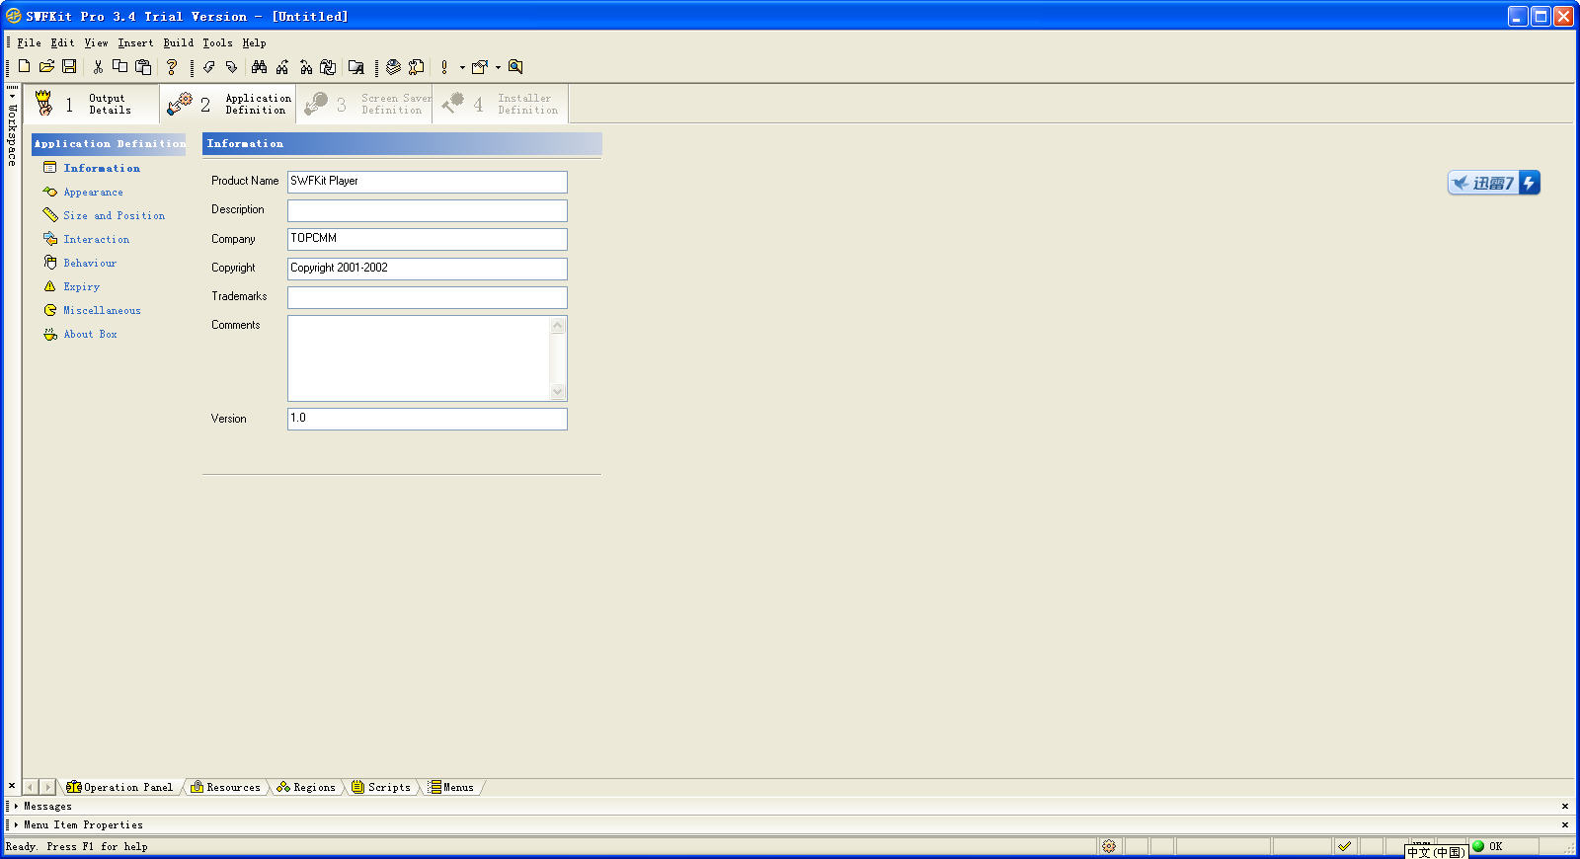
Task: Click the Find binoculars icon
Action: [259, 66]
